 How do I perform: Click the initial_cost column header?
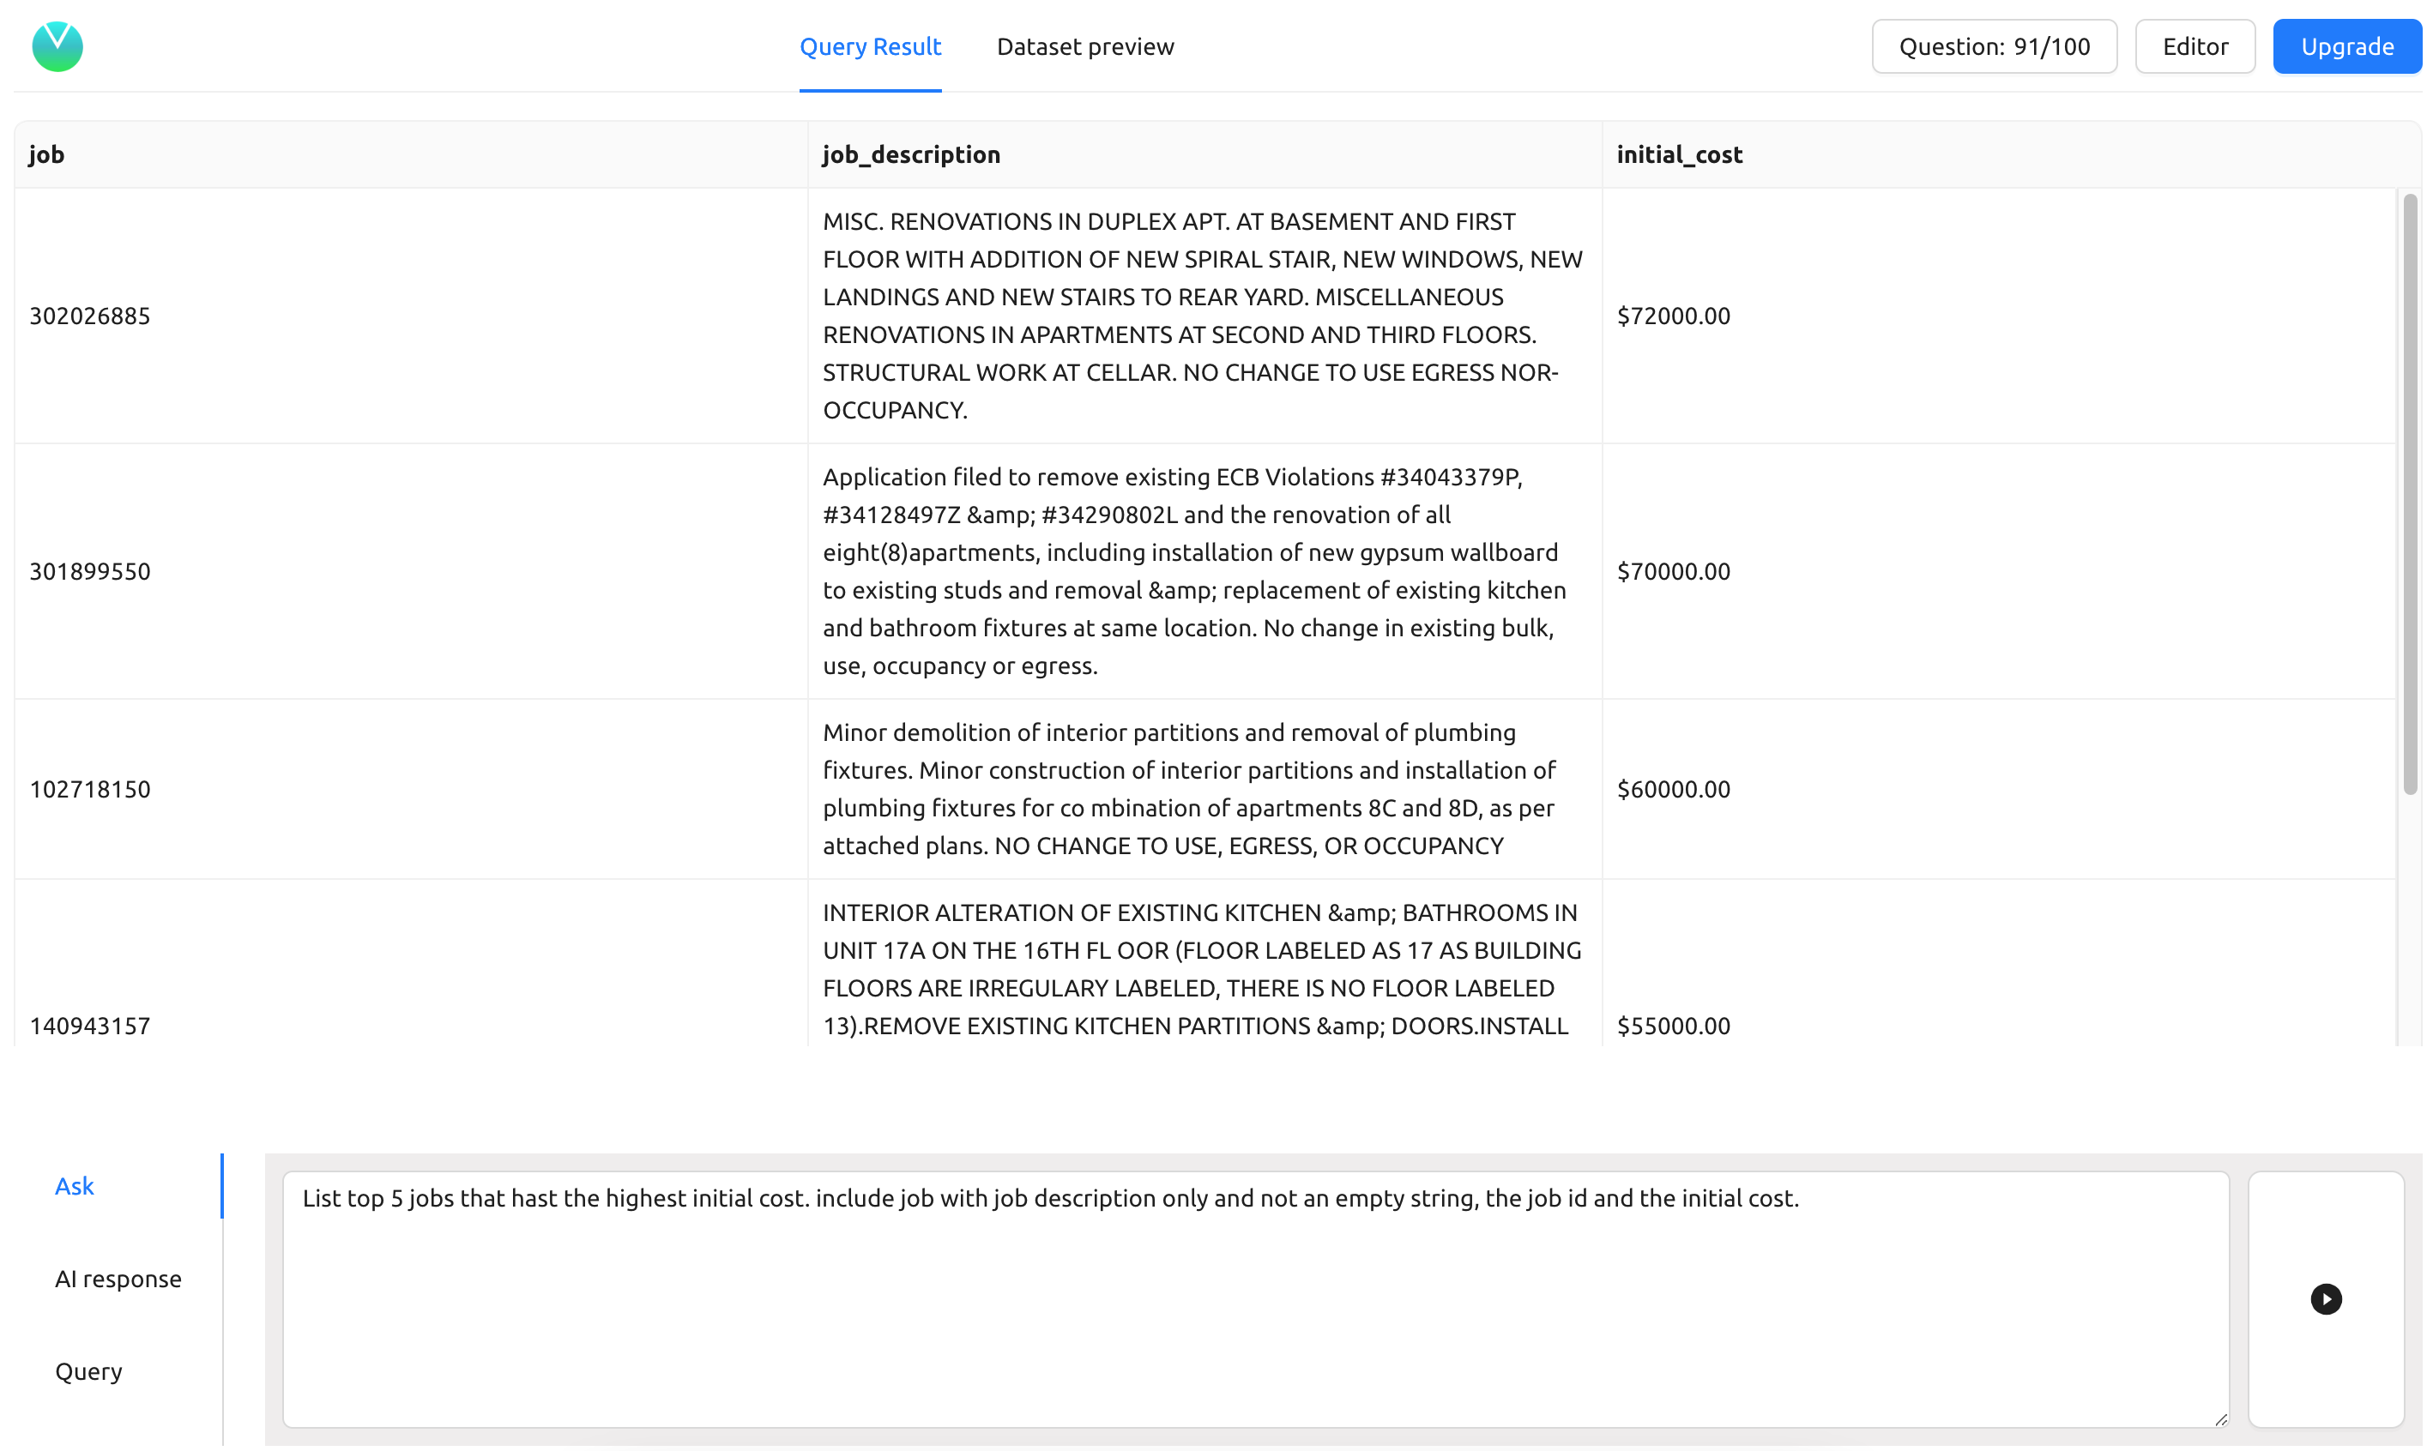click(1678, 154)
